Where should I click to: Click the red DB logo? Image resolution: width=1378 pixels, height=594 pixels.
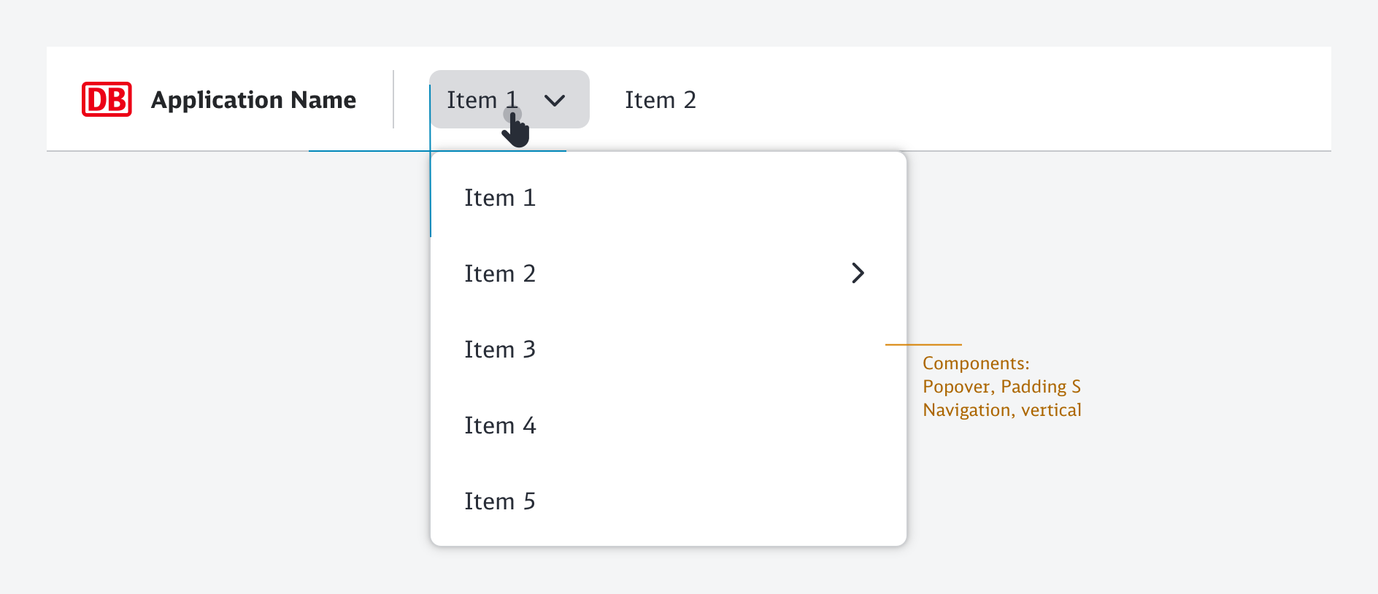[x=107, y=99]
